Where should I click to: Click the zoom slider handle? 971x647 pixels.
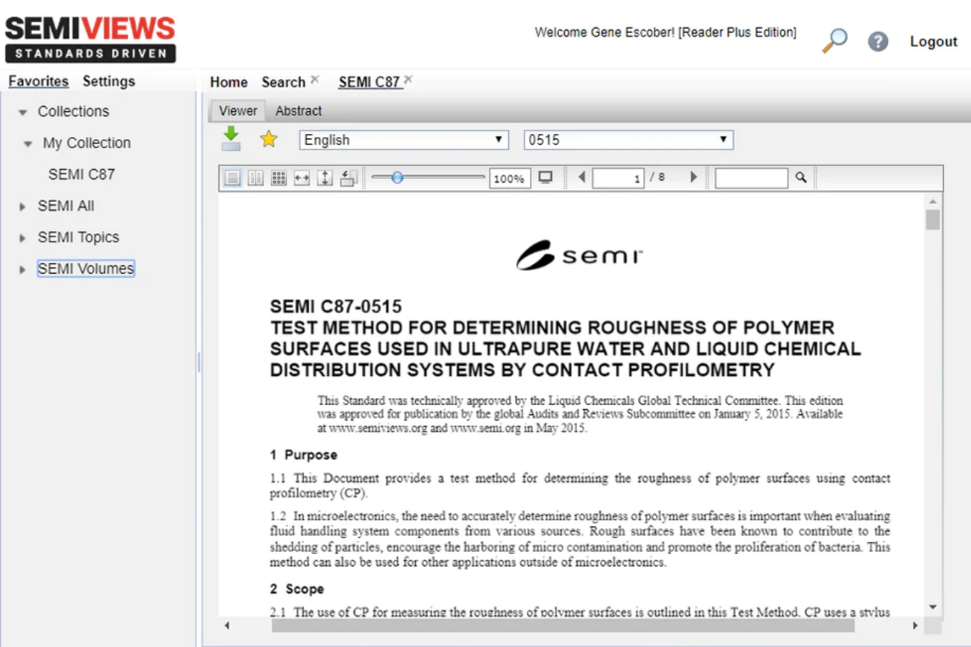(x=397, y=177)
